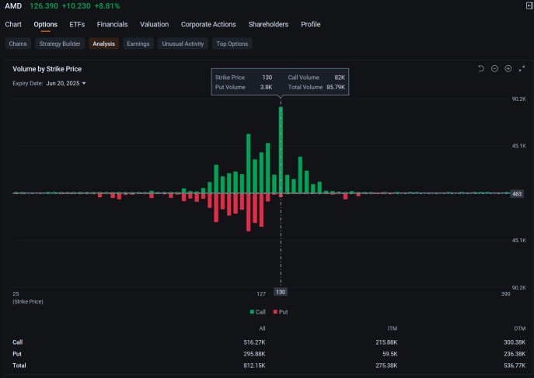The height and width of the screenshot is (378, 534).
Task: Select the Options tab
Action: pos(46,25)
